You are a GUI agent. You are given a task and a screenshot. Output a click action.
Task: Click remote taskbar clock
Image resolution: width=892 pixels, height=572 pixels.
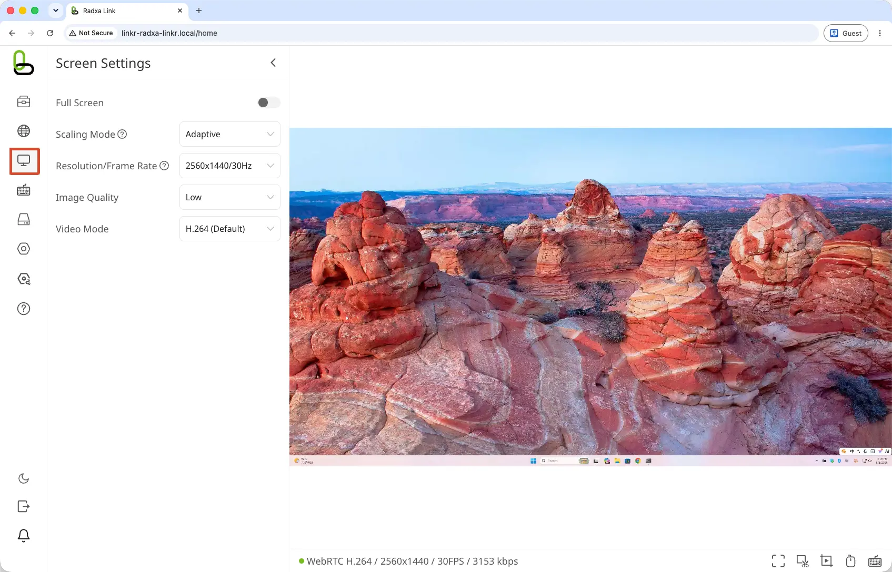tap(882, 461)
